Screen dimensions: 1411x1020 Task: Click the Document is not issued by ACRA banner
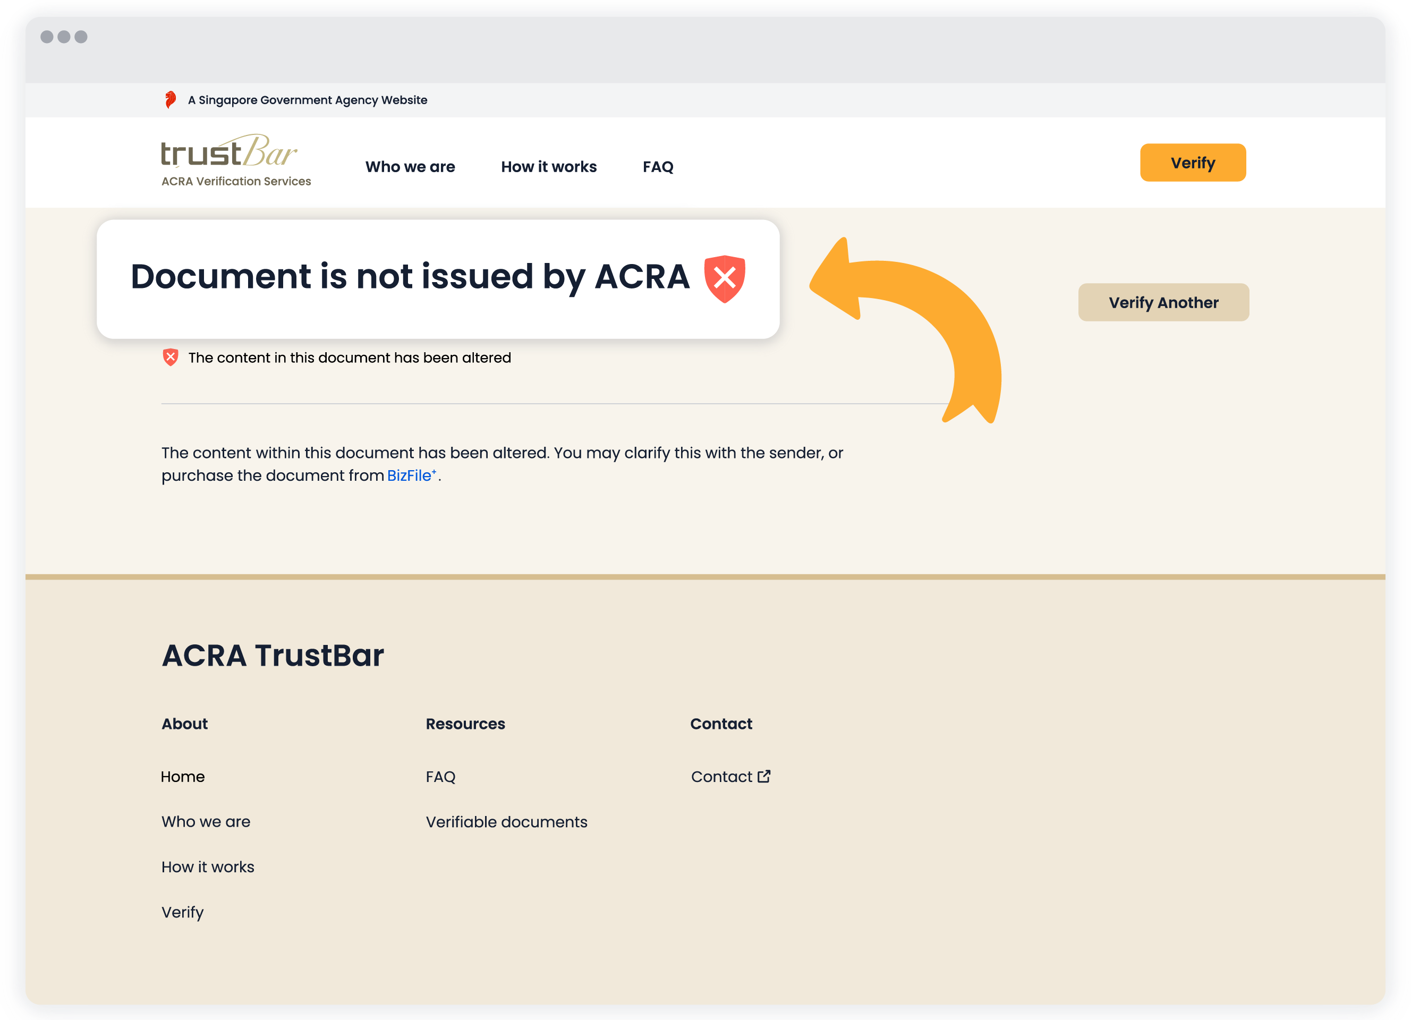pyautogui.click(x=410, y=278)
